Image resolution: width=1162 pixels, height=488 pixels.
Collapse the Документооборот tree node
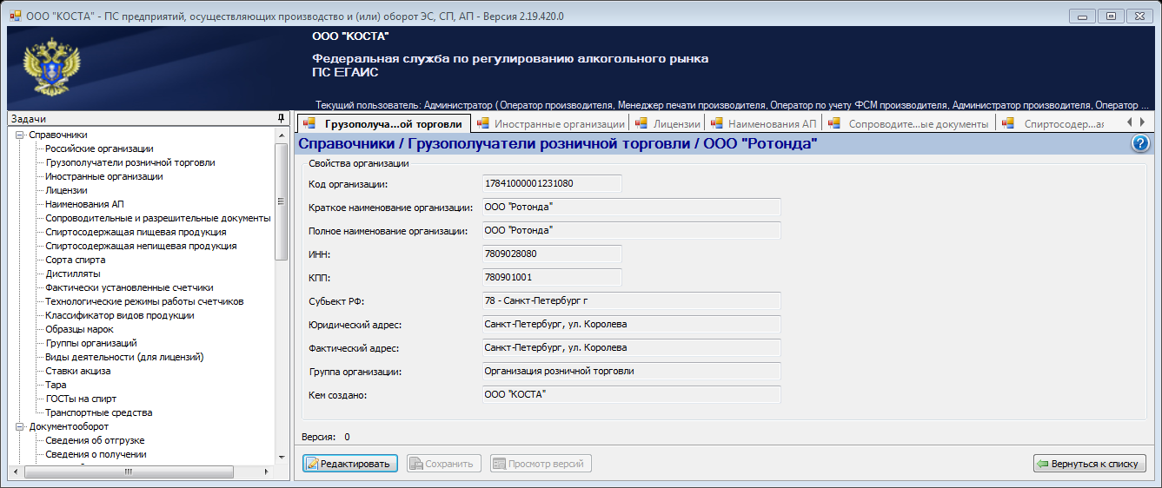[19, 427]
